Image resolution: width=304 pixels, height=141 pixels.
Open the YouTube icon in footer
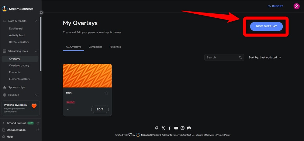tap(176, 128)
